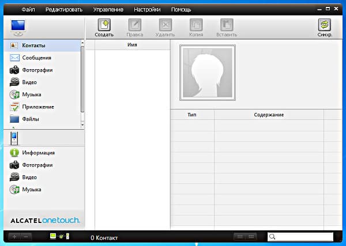Screen dimensions: 346x246
Task: Click the Копия copy toolbar icon
Action: pos(196,25)
